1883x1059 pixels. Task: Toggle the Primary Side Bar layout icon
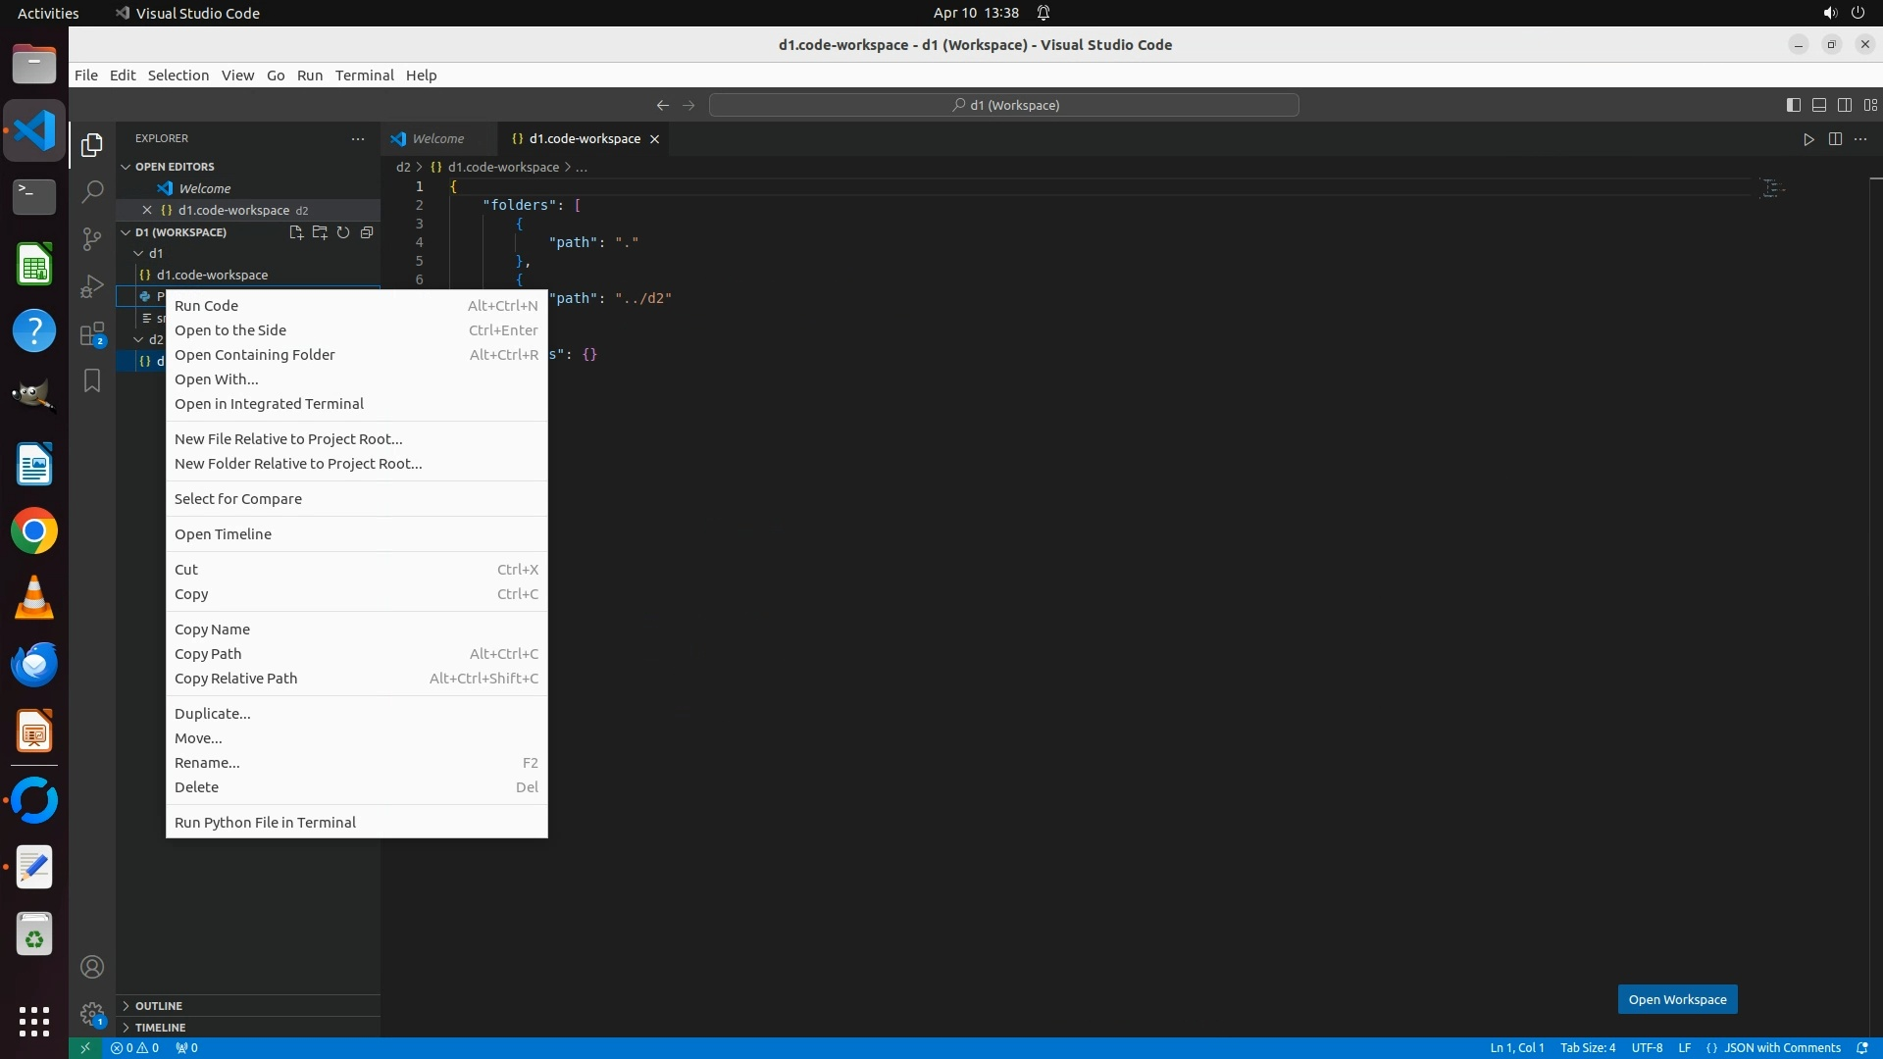coord(1794,105)
